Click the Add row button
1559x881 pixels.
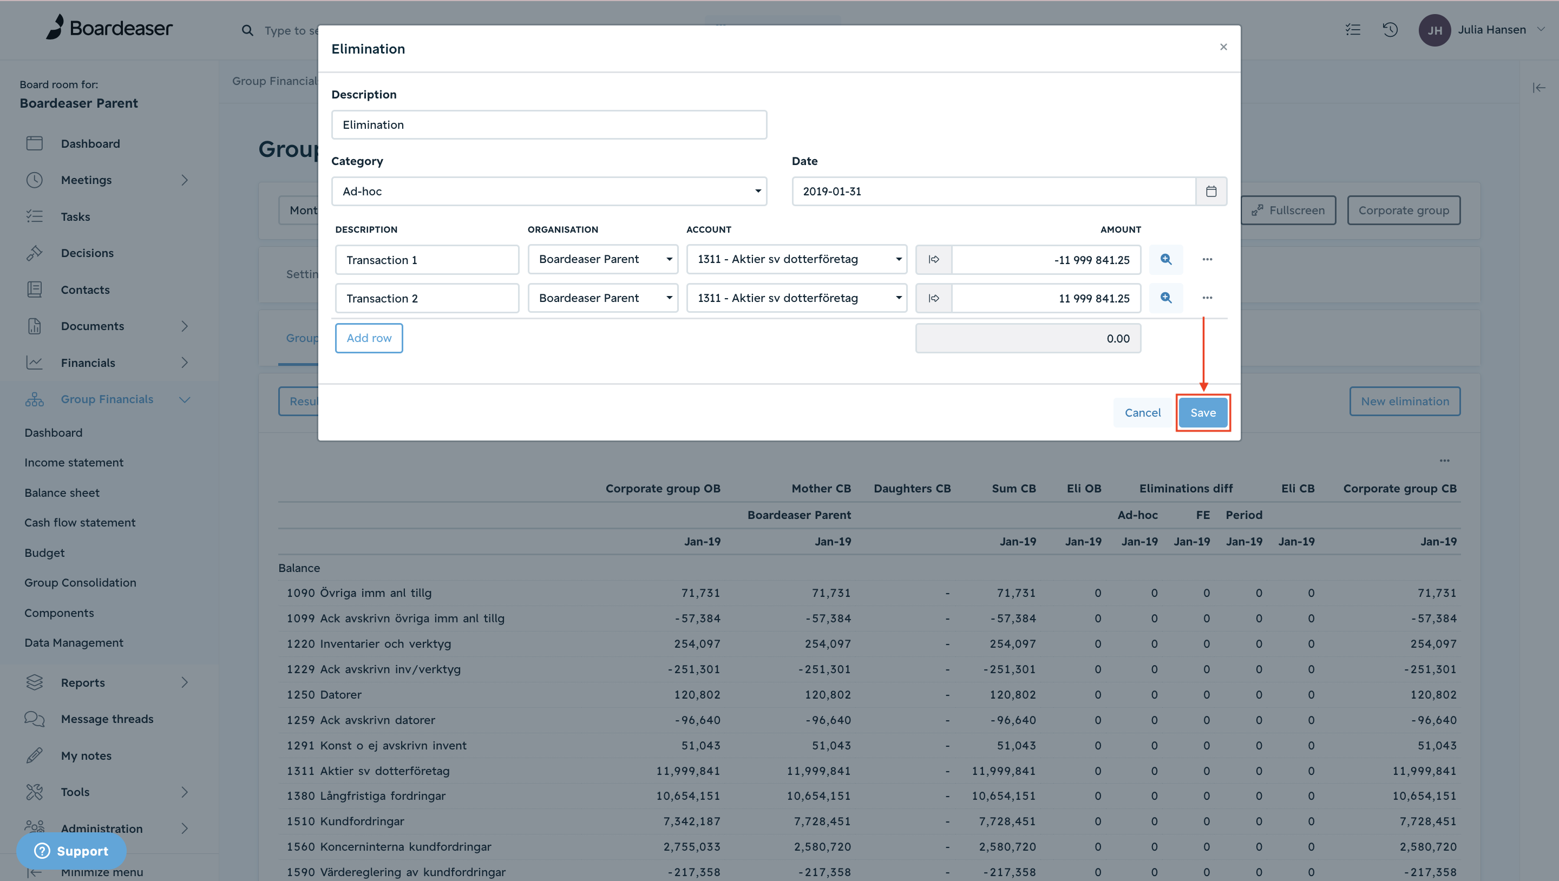(x=369, y=338)
